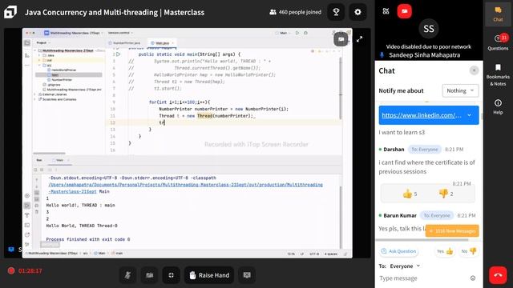Image resolution: width=513 pixels, height=288 pixels.
Task: Click the IntelliJ debug bug icon in toolbar
Action: coord(305,33)
